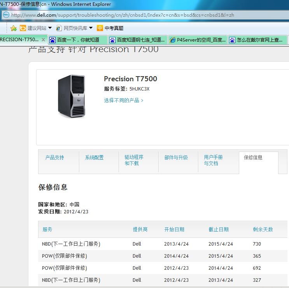Switch to the 百度一下，你就知道 tab

tap(78, 40)
